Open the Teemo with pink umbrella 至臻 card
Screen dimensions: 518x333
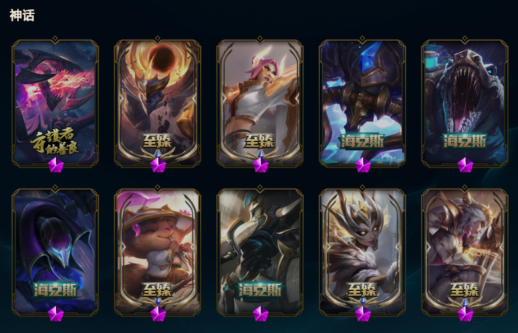point(158,252)
